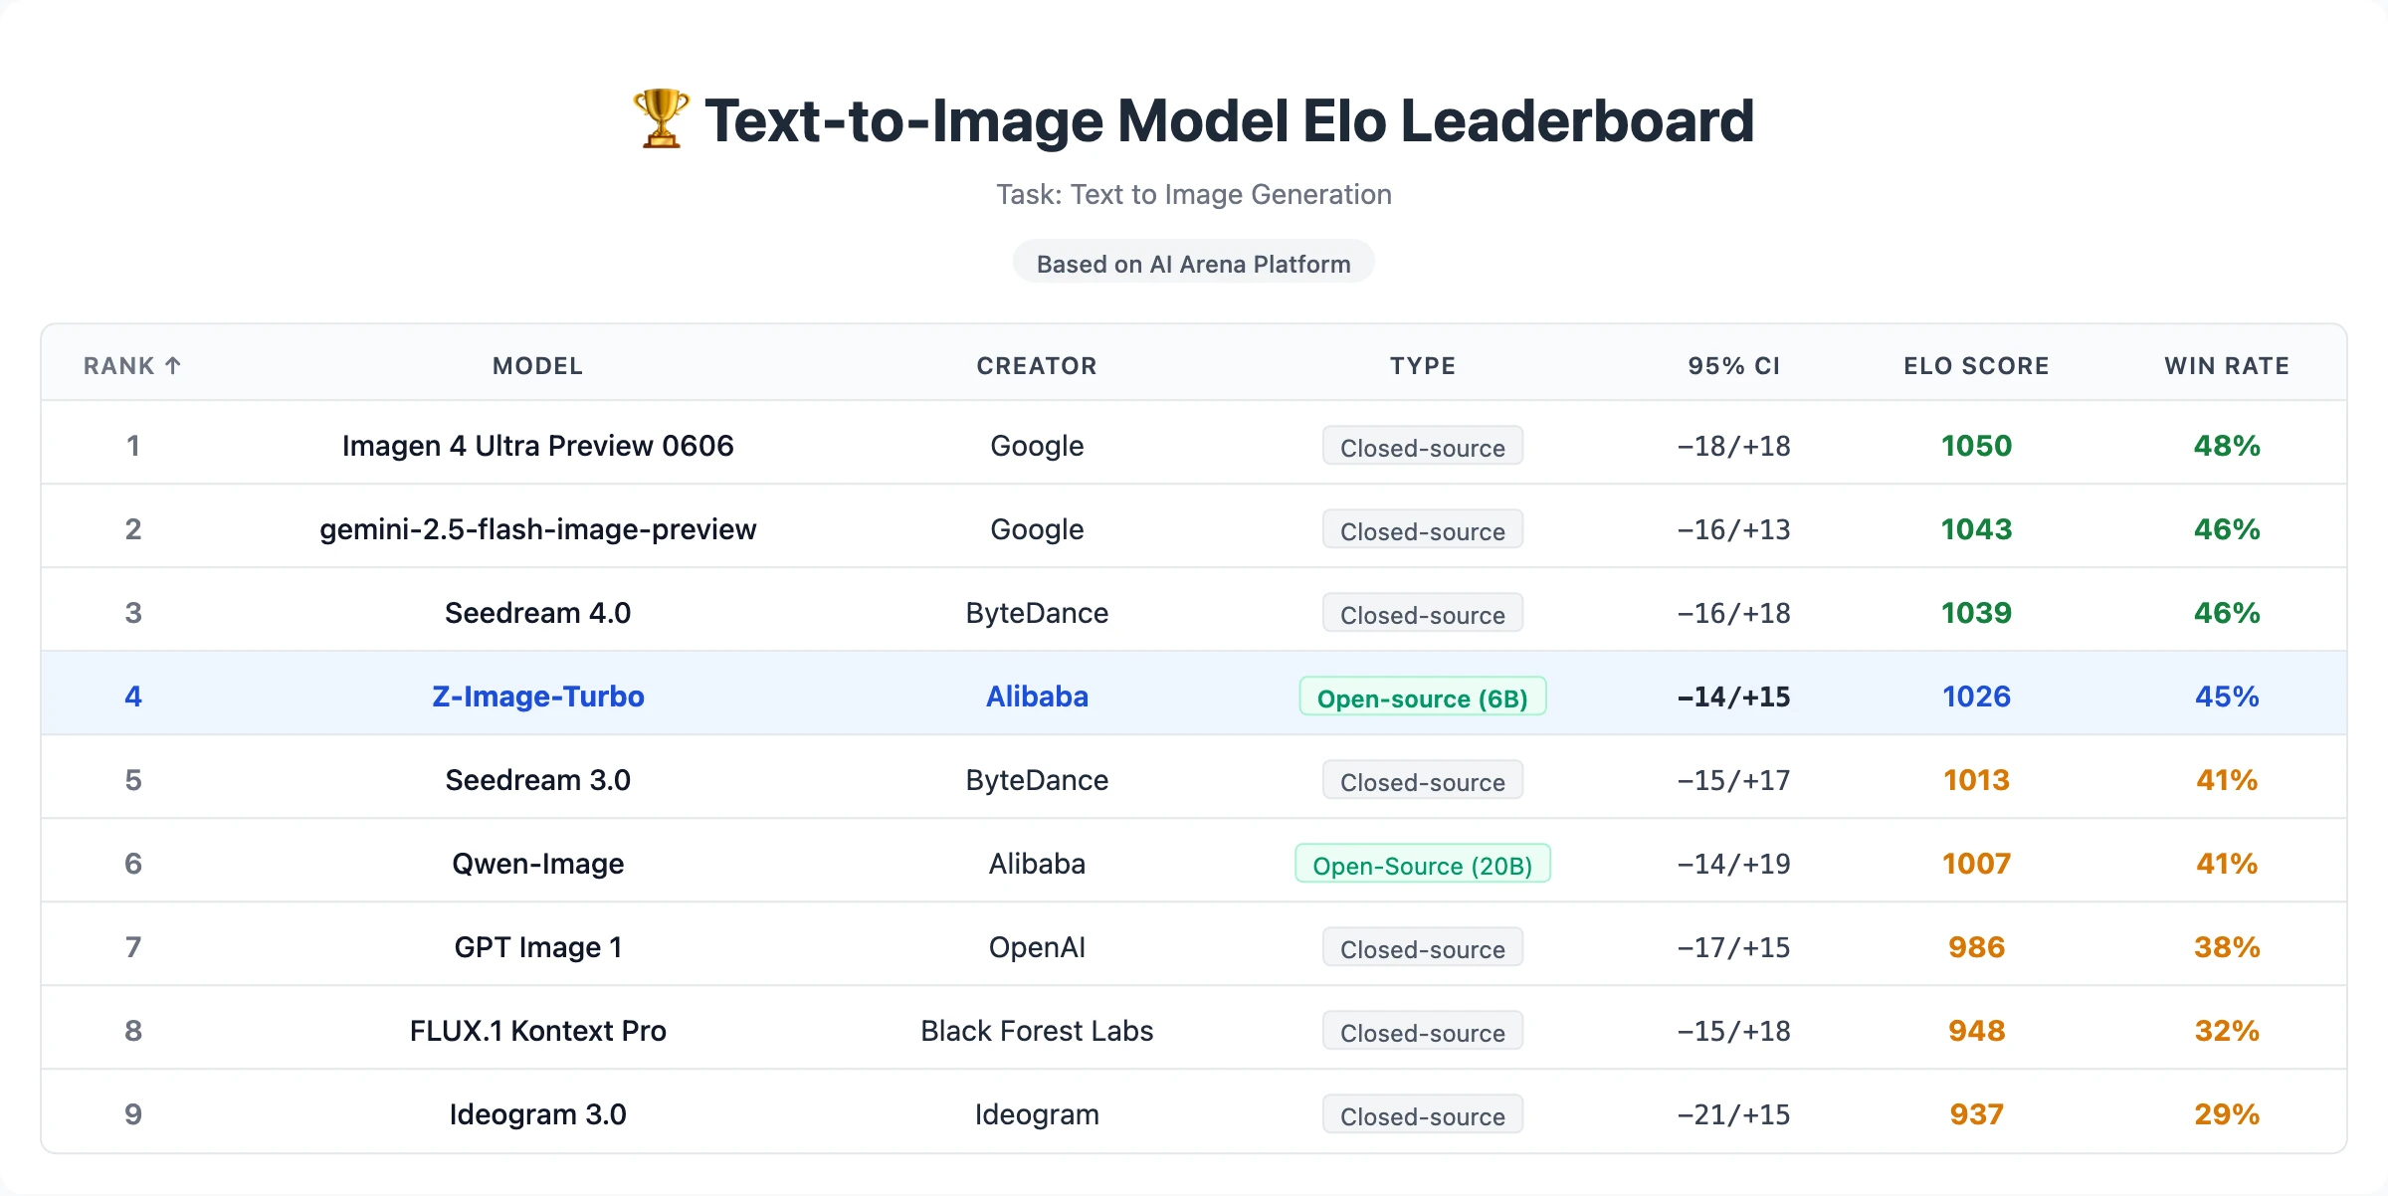Select the Seedream 4.0 row

pos(537,613)
